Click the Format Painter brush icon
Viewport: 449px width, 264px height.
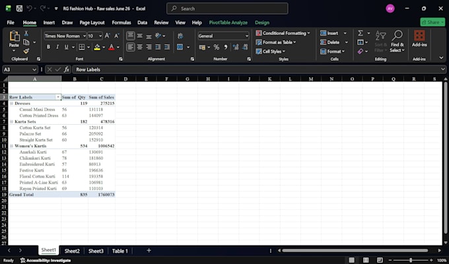pos(26,51)
